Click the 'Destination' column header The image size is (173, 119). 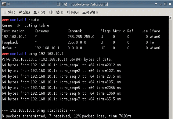(13, 31)
